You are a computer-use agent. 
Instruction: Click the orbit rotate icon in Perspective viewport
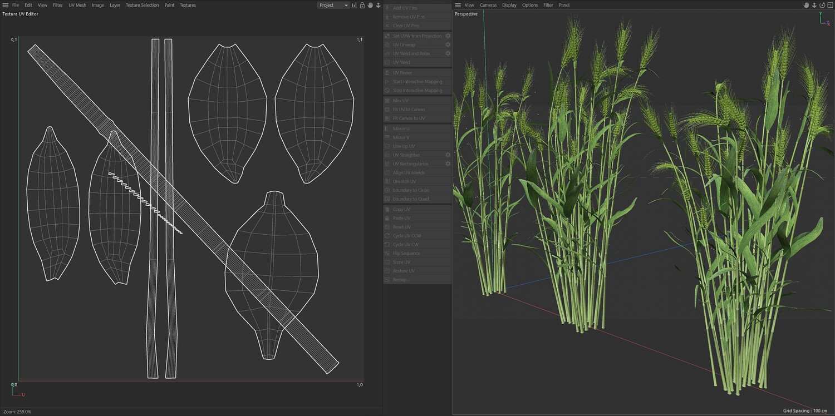(x=822, y=5)
